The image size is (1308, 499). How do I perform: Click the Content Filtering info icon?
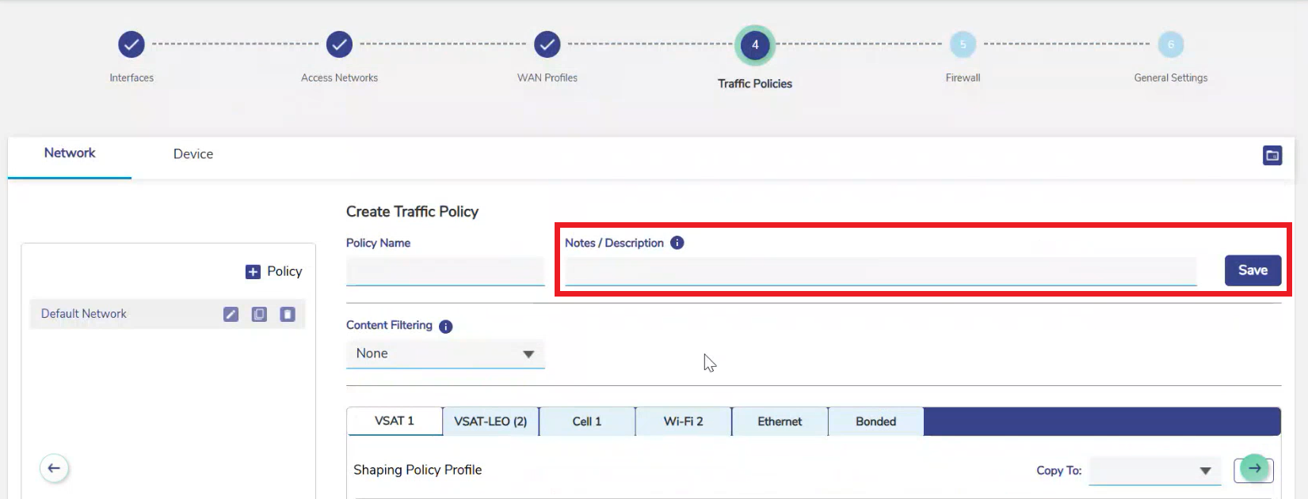click(x=446, y=327)
